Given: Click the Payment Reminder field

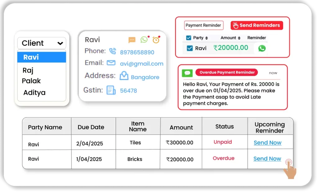Looking at the screenshot, I should tap(203, 25).
